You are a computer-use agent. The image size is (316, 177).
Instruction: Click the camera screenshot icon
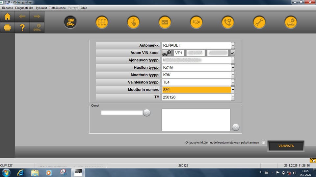coord(313,161)
